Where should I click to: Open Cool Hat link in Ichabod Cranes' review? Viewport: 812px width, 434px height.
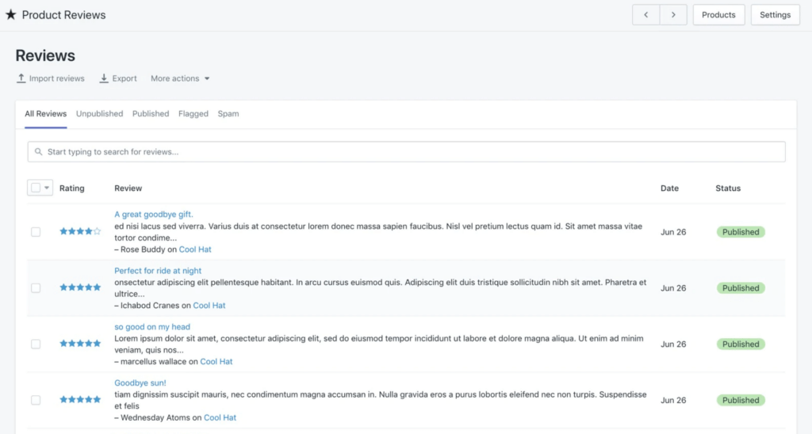tap(209, 305)
